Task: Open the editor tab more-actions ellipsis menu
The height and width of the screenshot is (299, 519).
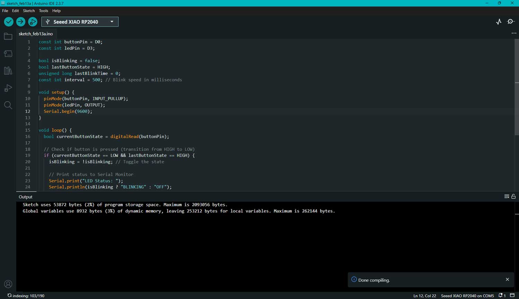Action: coord(514,34)
